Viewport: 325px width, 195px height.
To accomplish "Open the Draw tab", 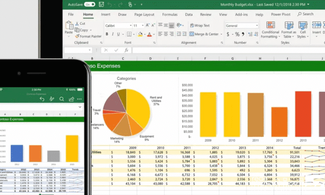I will 122,15.
